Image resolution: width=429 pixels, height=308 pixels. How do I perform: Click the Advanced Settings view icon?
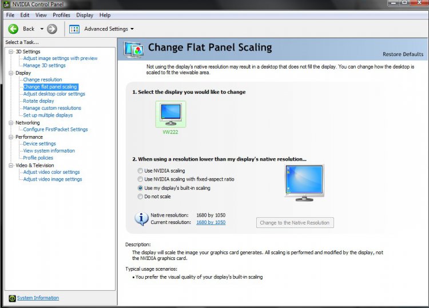pos(74,29)
